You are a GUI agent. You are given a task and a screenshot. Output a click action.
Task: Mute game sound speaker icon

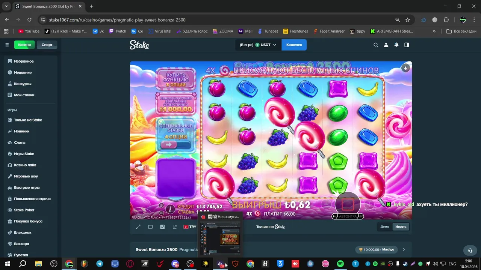tap(161, 213)
